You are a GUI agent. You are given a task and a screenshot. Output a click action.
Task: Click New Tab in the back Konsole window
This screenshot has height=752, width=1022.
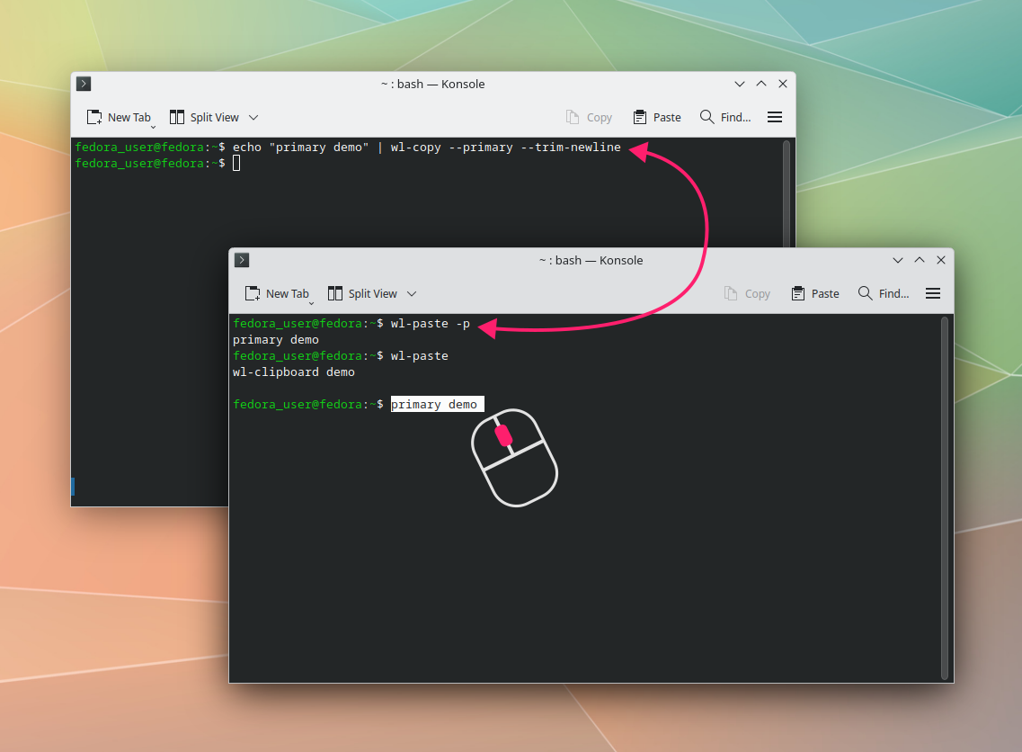(120, 118)
